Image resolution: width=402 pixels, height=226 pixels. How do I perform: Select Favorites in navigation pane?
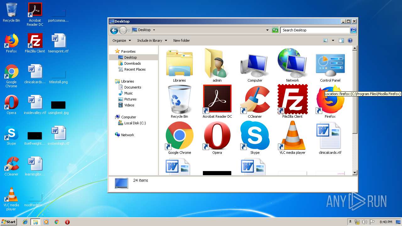coord(128,51)
